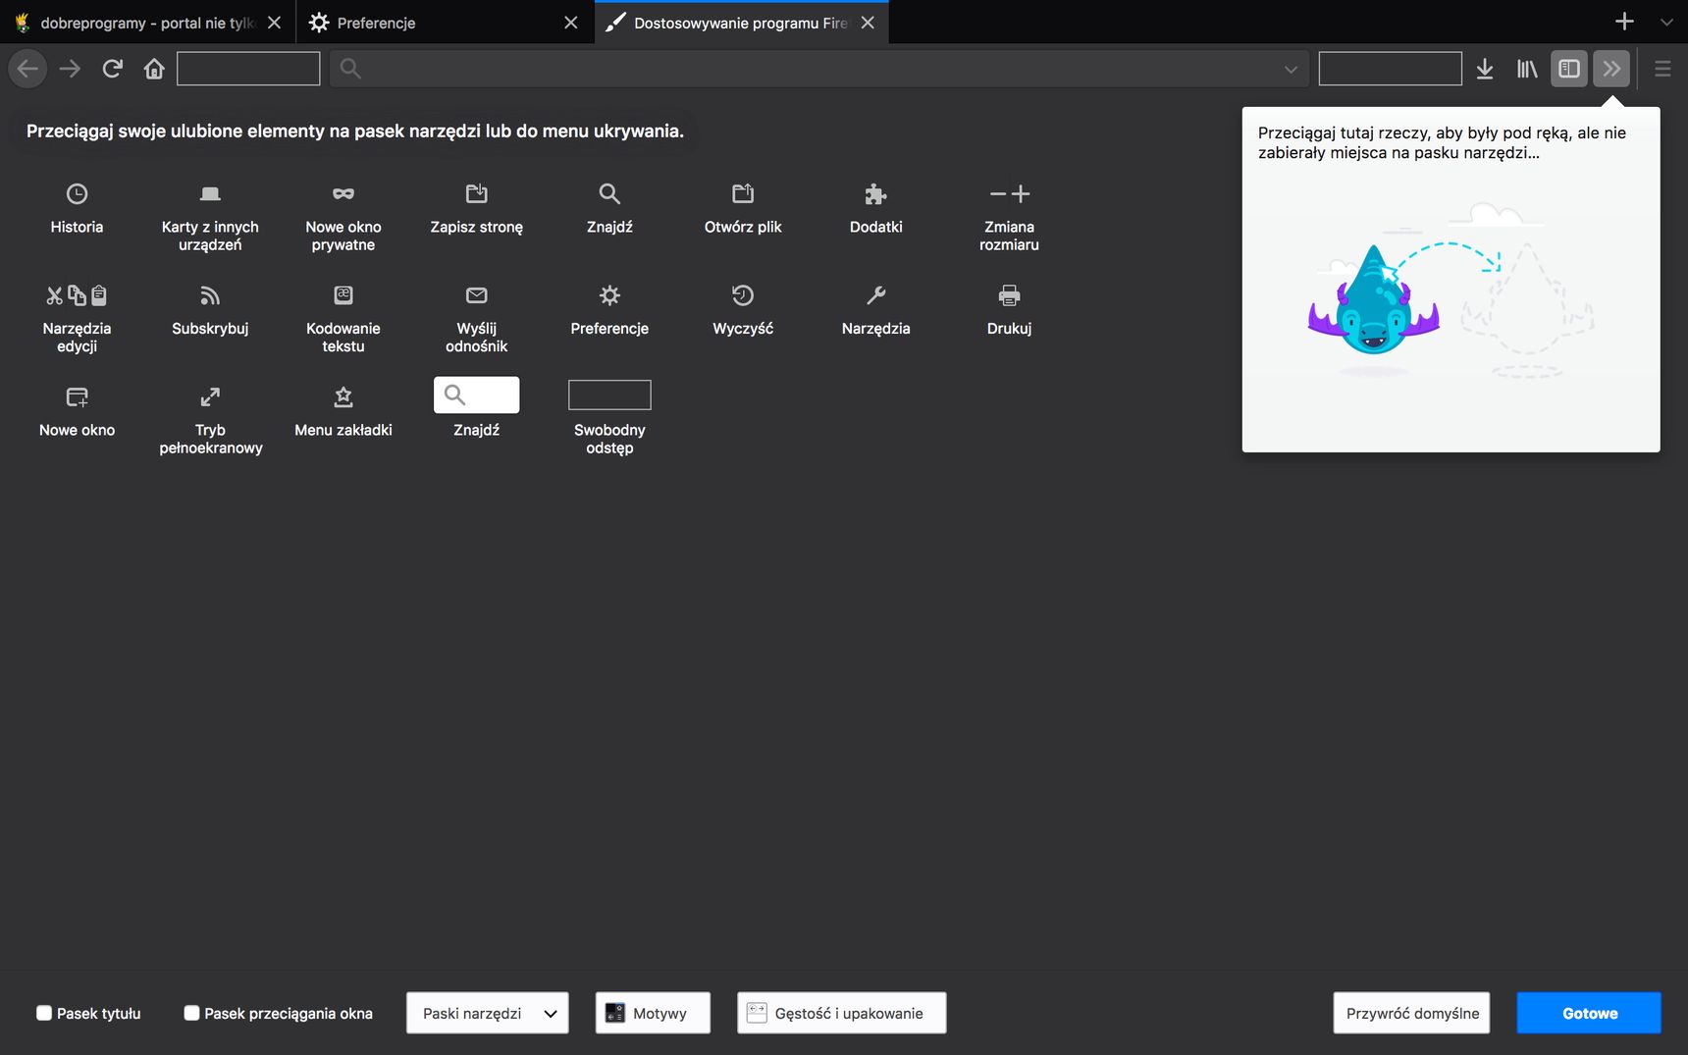Image resolution: width=1688 pixels, height=1055 pixels.
Task: Open the overflow menu chevron button
Action: (1611, 69)
